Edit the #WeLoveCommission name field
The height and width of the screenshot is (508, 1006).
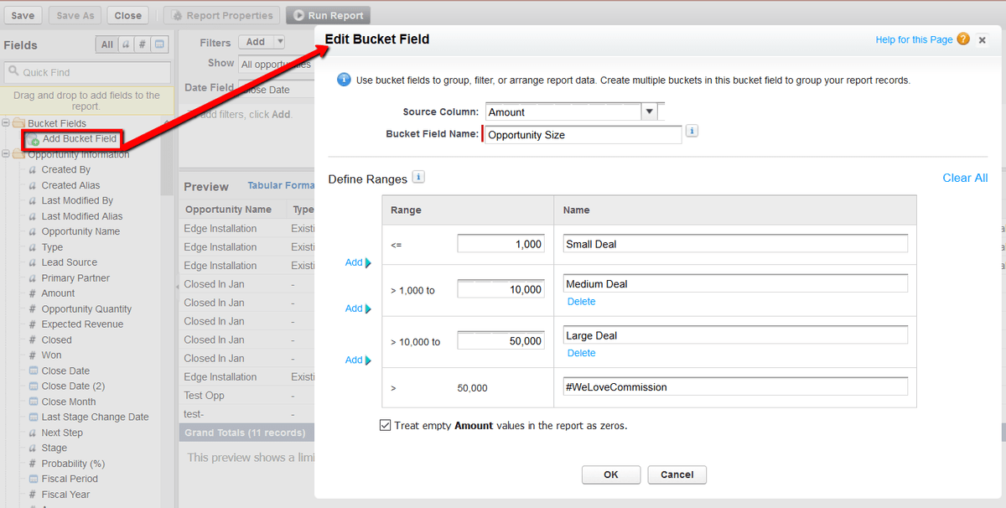coord(736,386)
